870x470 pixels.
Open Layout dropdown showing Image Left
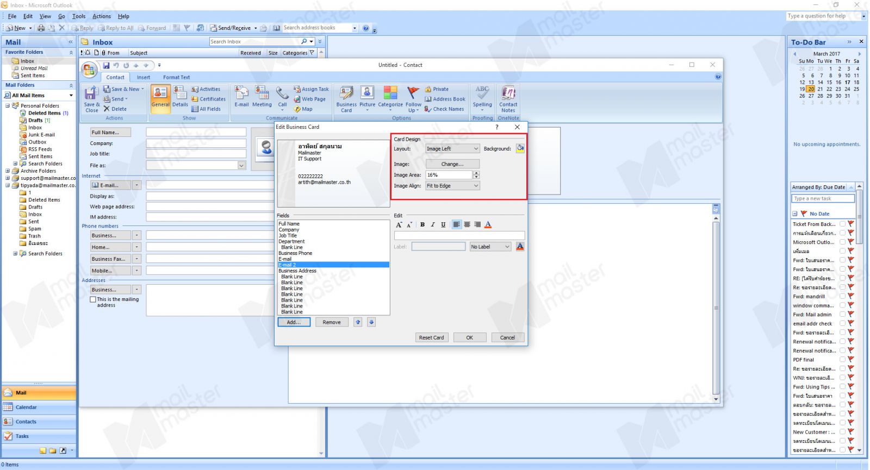(x=452, y=148)
